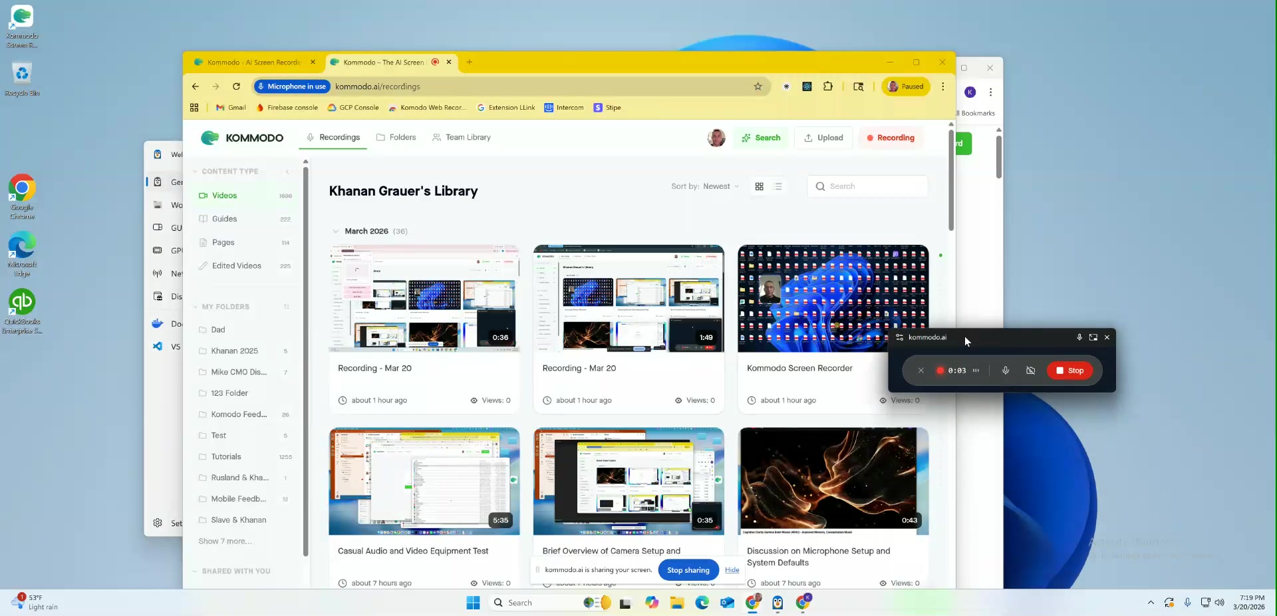Viewport: 1277px width, 616px height.
Task: Cancel recording with the X in recorder bar
Action: click(921, 371)
